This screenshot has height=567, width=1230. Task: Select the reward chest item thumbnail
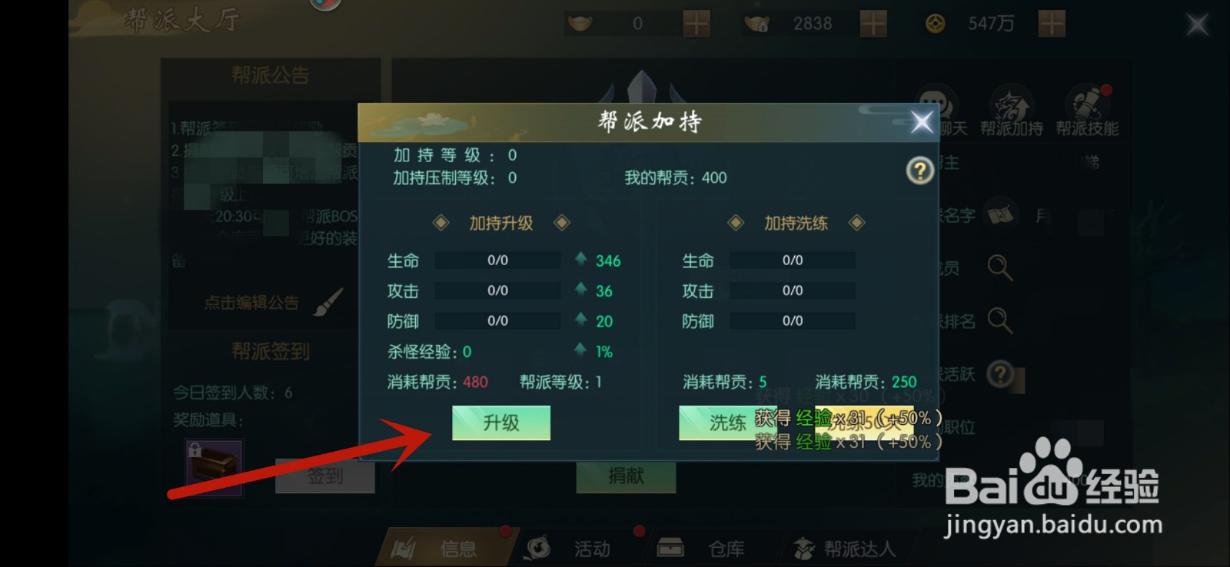click(214, 467)
